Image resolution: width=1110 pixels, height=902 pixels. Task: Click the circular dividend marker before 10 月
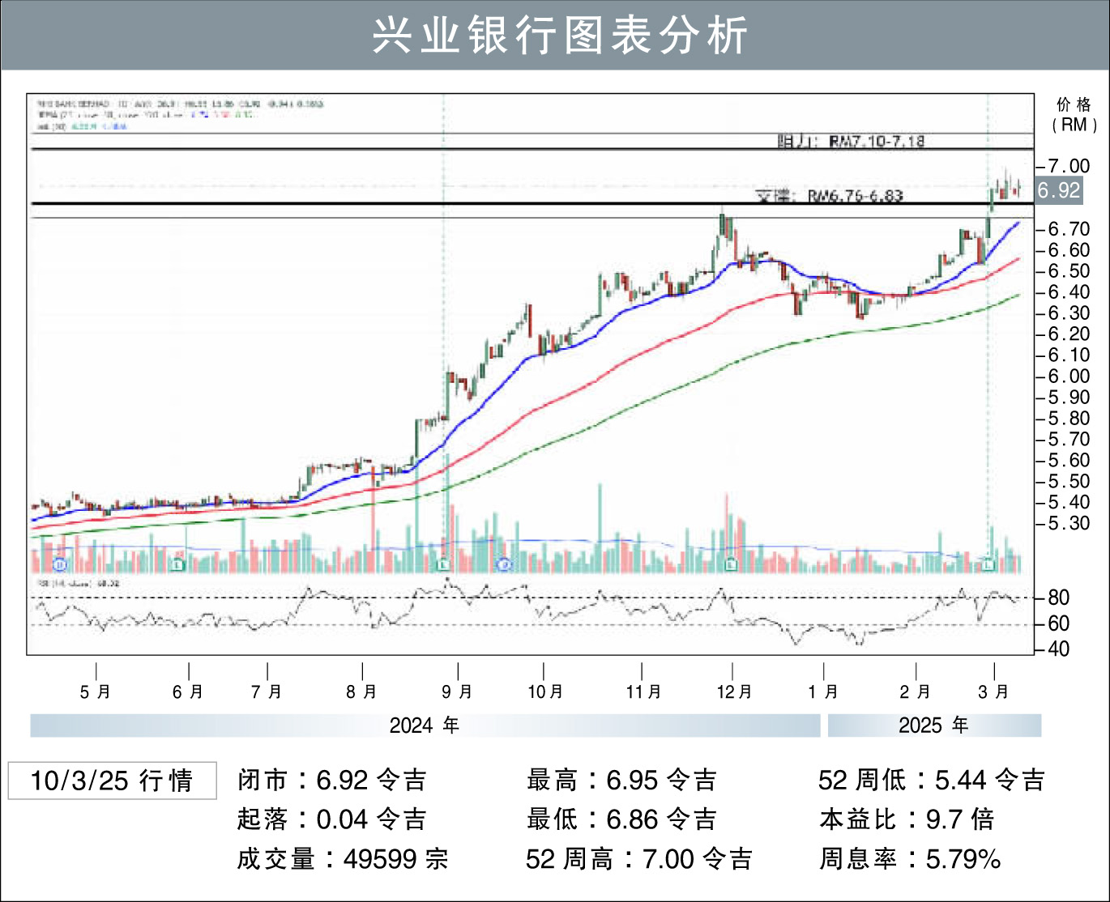coord(505,564)
